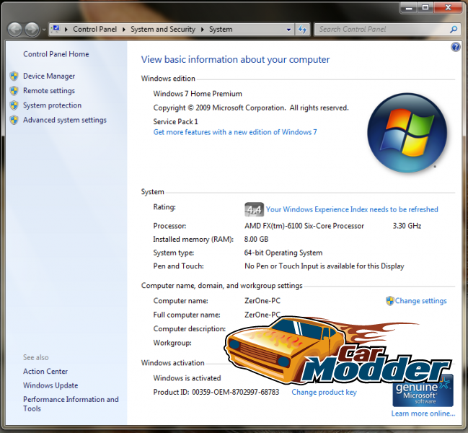Viewport: 468px width, 433px height.
Task: Expand the arrow after System and Security
Action: point(203,30)
